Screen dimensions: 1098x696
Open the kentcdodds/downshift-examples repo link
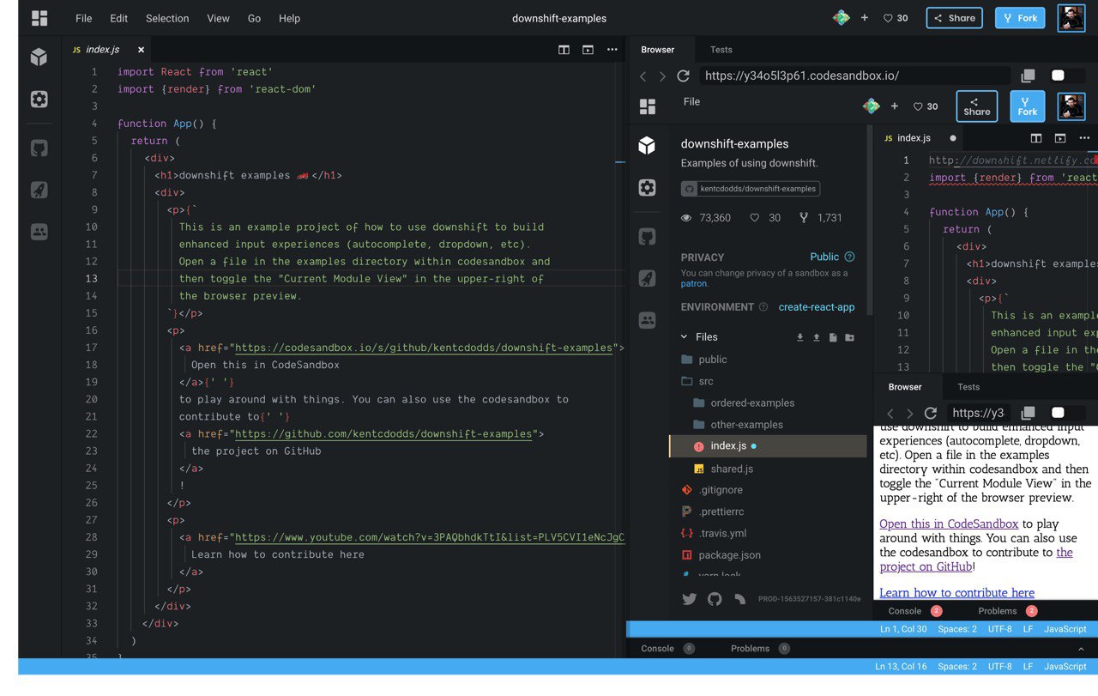(751, 189)
